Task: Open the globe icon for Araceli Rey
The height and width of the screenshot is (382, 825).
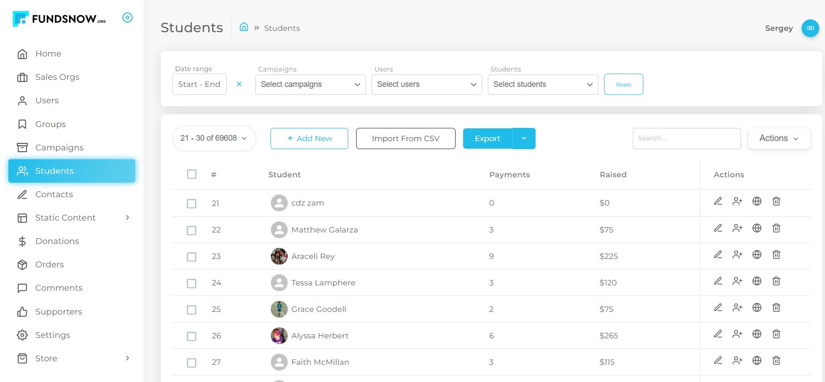Action: pos(757,255)
